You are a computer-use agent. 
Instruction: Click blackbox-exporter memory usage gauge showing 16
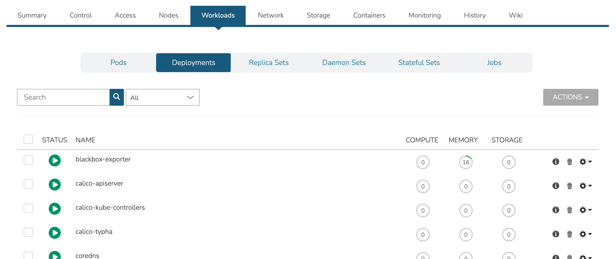[466, 162]
